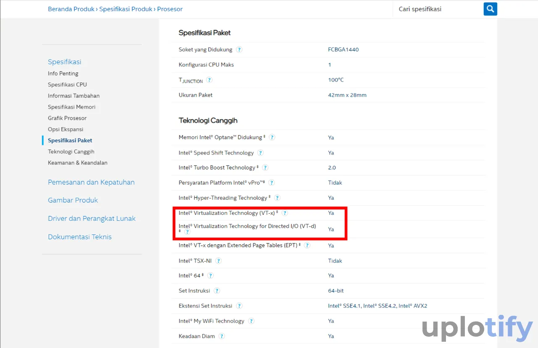Open help icon for Intel My WiFi Technology
Screen dimensions: 538x348
[251, 321]
